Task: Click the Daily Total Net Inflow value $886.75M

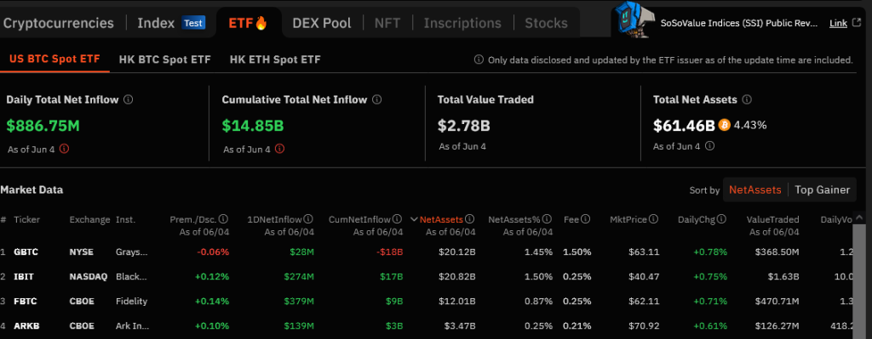Action: (43, 126)
